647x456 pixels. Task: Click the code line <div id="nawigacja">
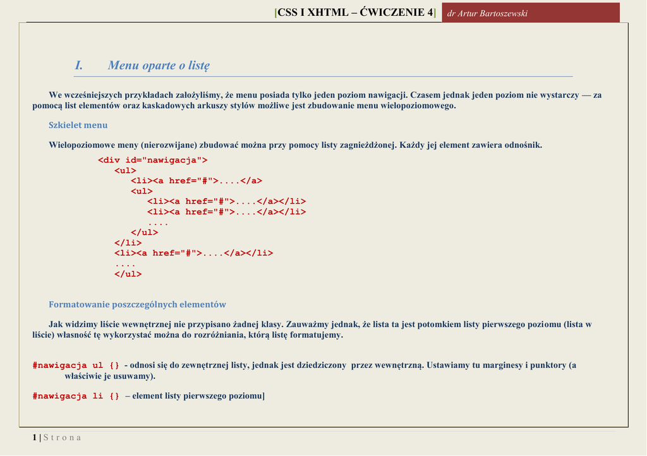tap(152, 160)
